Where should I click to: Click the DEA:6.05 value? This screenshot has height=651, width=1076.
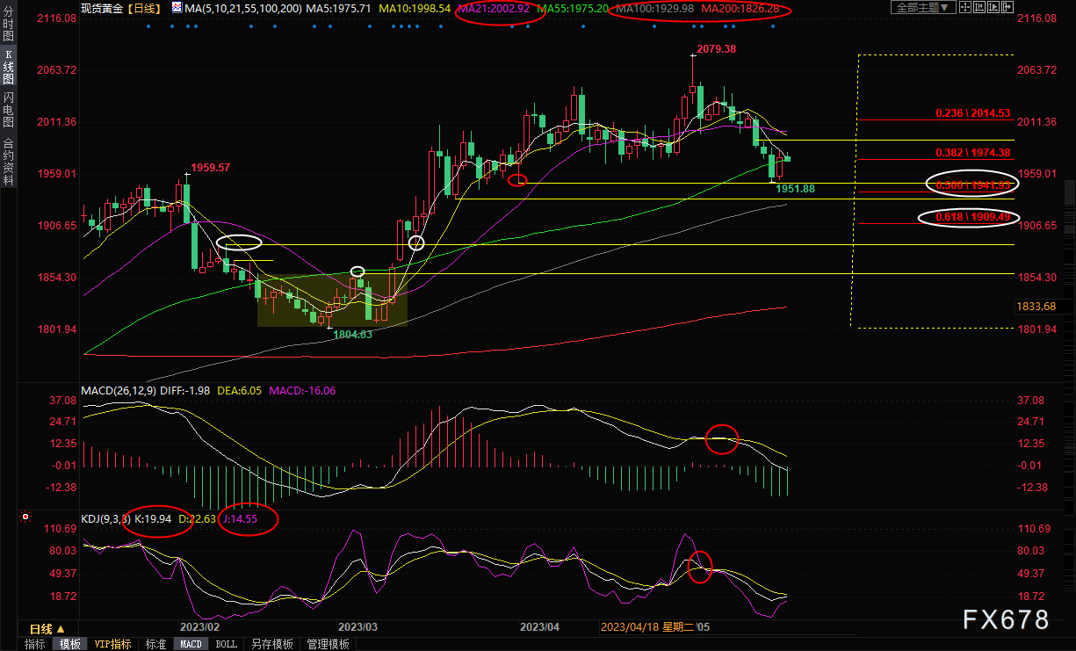(242, 391)
